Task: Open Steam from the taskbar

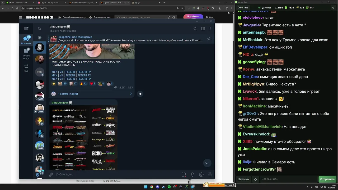Action: pos(163,187)
